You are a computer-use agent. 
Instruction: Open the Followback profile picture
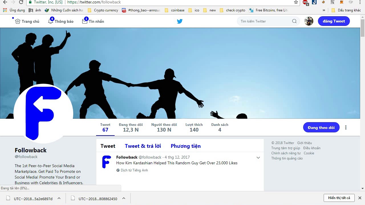(43, 114)
